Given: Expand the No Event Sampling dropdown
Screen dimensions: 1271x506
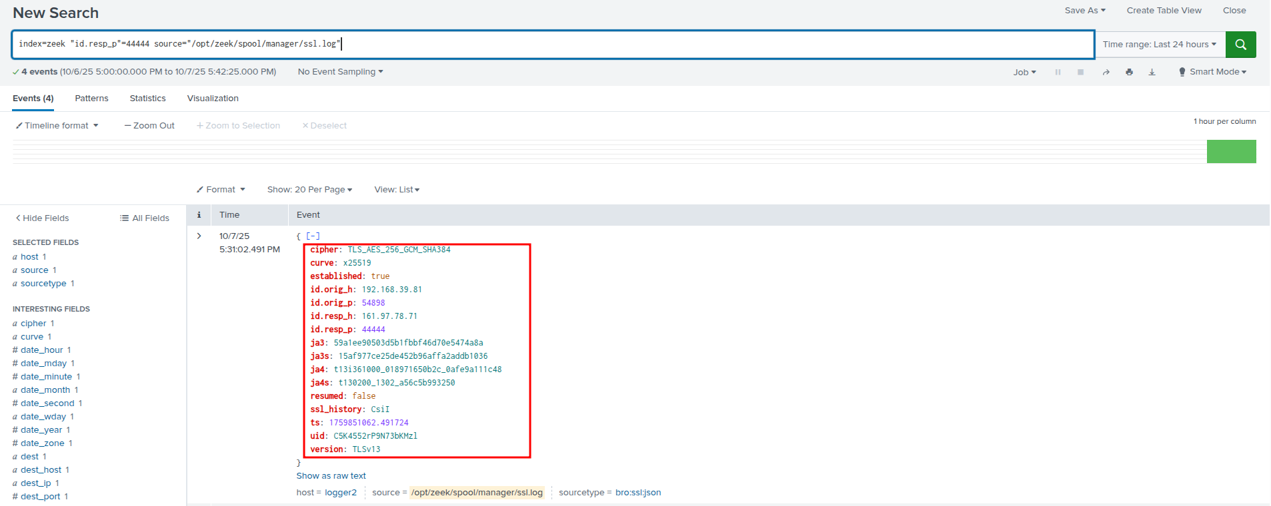Looking at the screenshot, I should coord(340,72).
